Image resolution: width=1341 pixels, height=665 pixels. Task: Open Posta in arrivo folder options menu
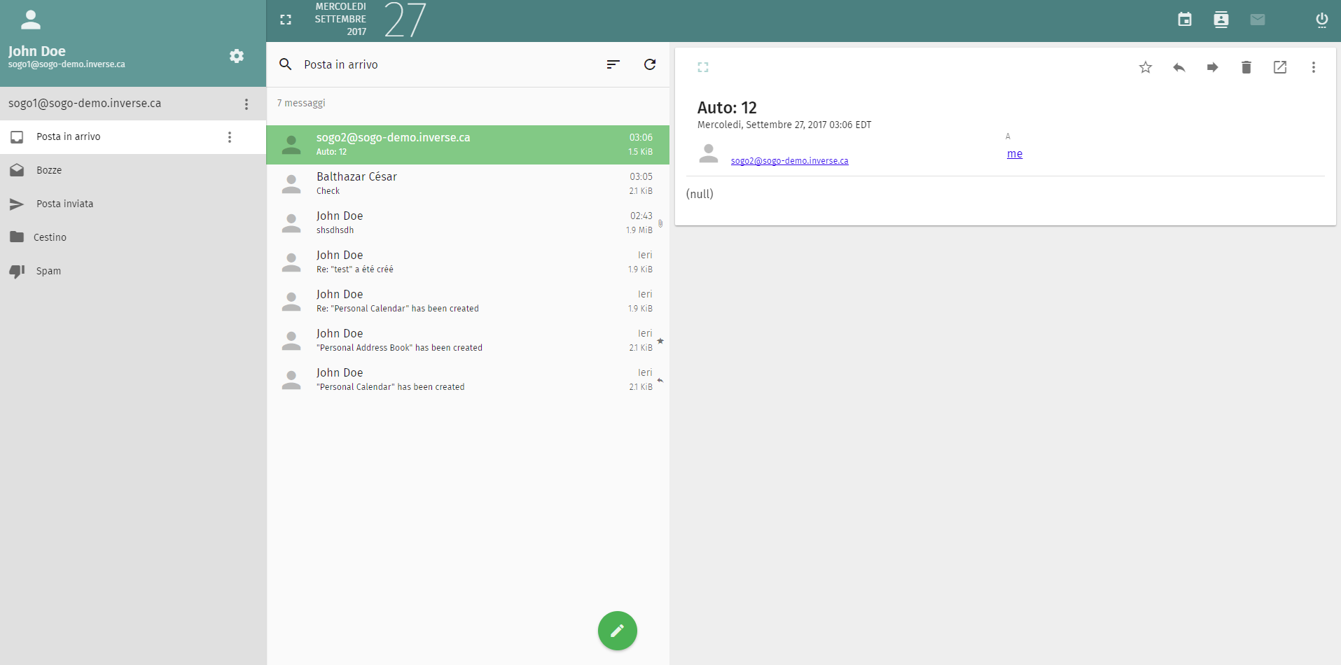[230, 137]
